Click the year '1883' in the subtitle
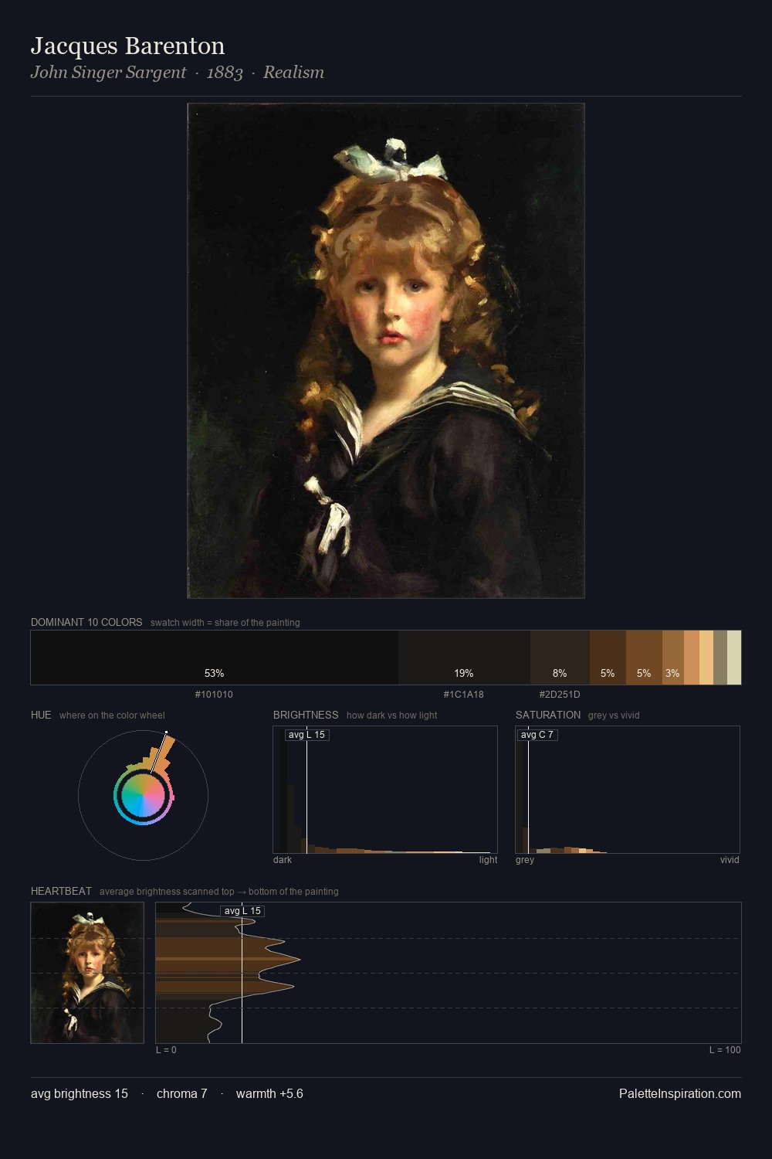Viewport: 772px width, 1159px height. coord(225,73)
